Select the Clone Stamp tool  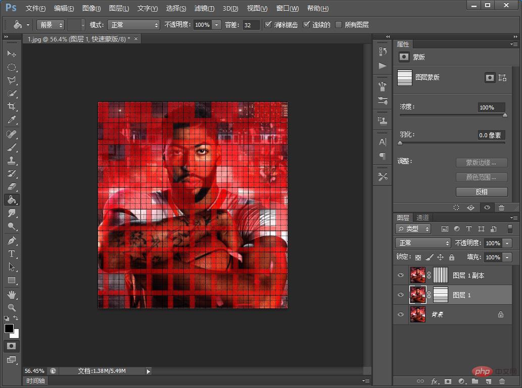pos(11,160)
